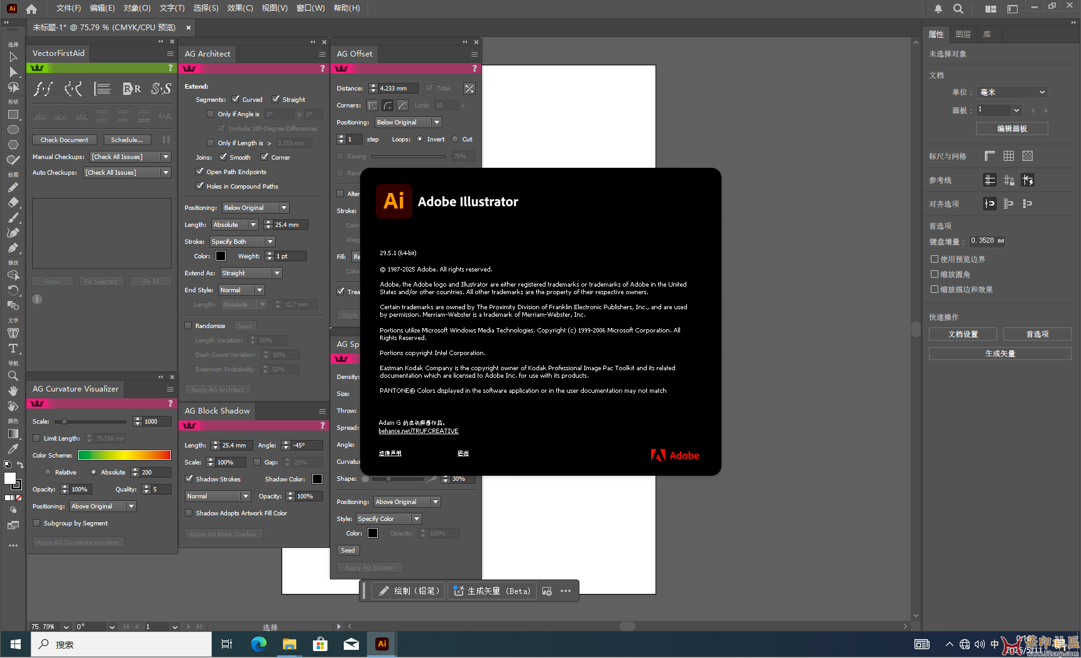Open Microsoft Edge from the taskbar
The height and width of the screenshot is (658, 1081).
[259, 644]
